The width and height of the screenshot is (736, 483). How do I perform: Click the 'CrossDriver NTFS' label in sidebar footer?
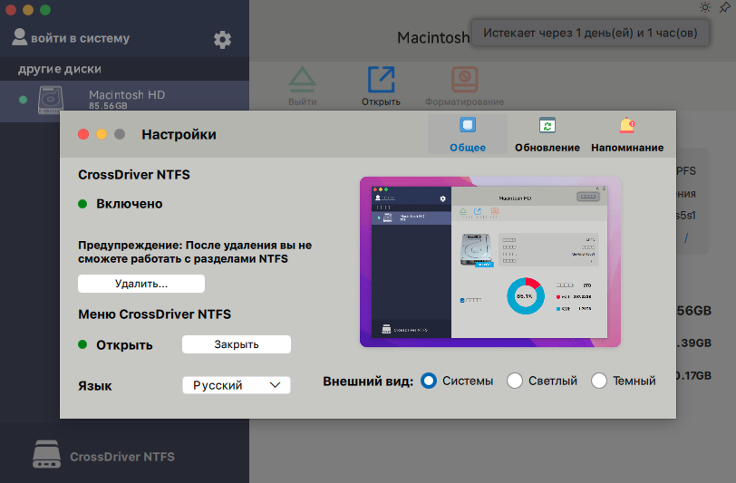coord(122,457)
